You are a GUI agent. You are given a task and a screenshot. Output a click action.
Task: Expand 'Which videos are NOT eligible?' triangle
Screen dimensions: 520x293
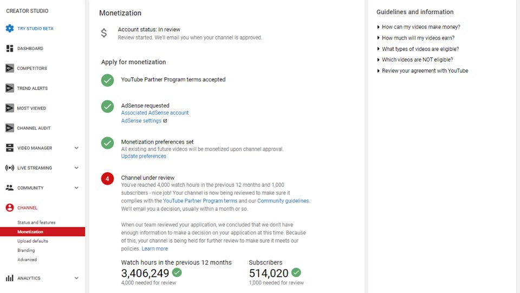point(379,60)
